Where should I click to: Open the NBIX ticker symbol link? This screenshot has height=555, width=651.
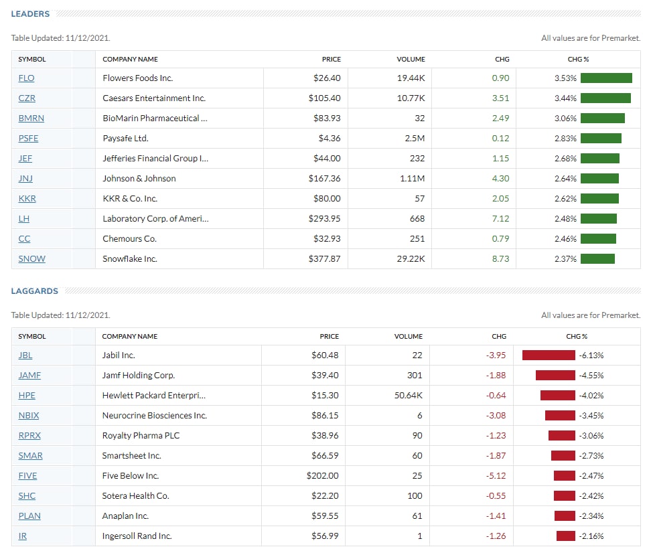[29, 416]
